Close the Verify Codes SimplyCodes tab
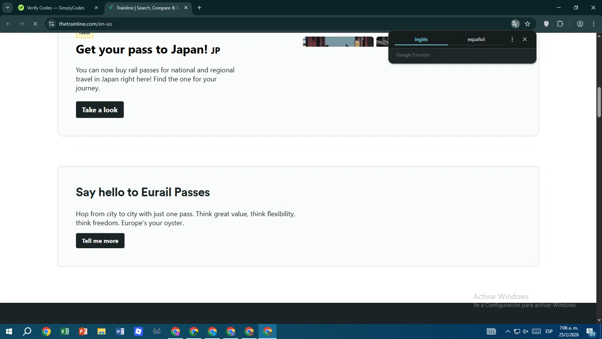 point(96,8)
